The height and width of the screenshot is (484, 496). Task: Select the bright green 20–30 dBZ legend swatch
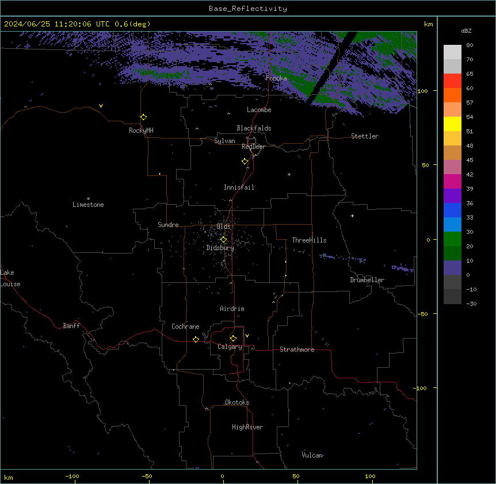(452, 239)
